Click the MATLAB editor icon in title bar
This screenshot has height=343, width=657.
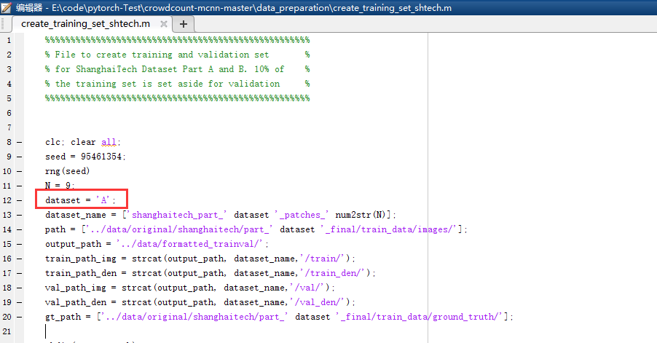click(x=7, y=7)
